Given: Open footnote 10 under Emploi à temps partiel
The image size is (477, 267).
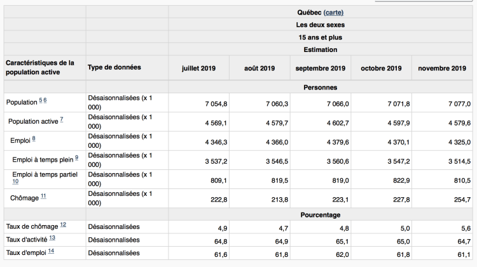Looking at the screenshot, I should click(15, 181).
